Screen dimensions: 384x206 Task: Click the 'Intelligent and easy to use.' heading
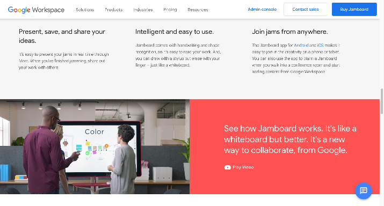coord(175,32)
